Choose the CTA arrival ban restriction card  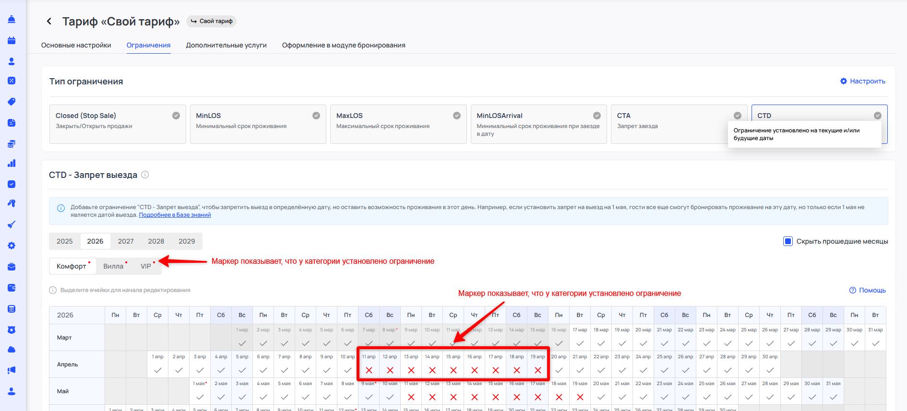[x=679, y=124]
